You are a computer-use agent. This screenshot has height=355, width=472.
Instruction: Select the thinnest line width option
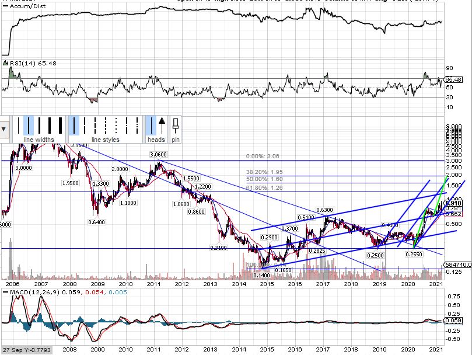[x=18, y=126]
